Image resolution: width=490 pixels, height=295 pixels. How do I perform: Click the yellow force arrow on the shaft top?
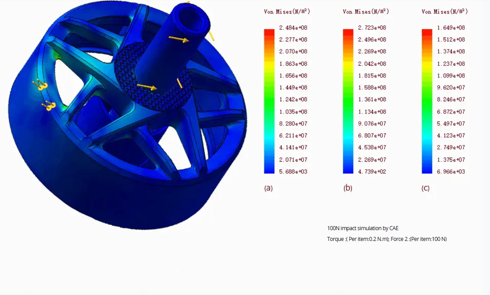point(178,40)
